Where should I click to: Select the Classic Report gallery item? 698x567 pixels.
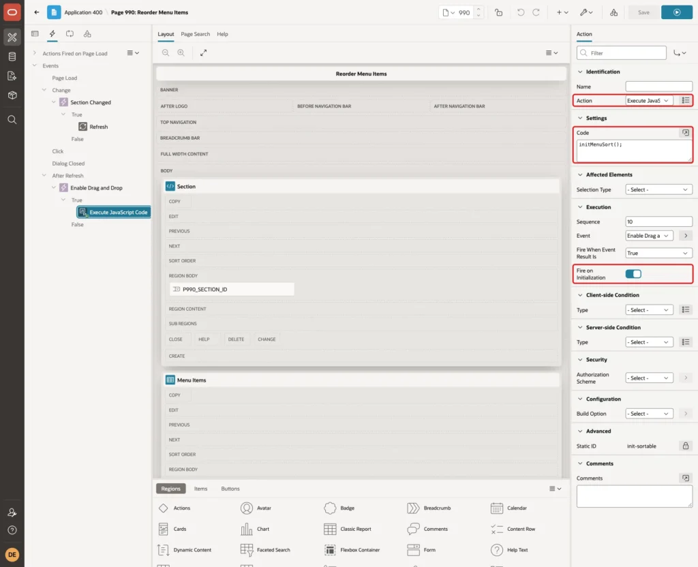[348, 529]
